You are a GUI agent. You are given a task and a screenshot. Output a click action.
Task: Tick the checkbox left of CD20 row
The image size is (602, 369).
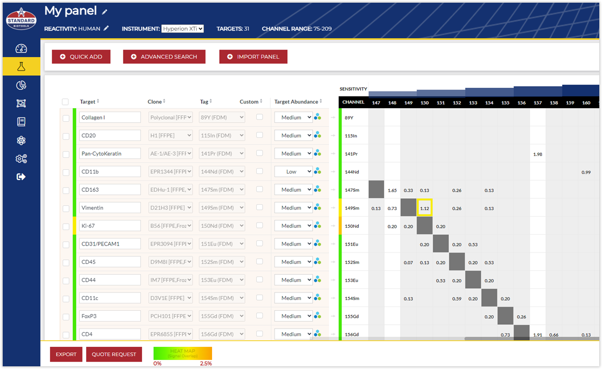pyautogui.click(x=66, y=136)
